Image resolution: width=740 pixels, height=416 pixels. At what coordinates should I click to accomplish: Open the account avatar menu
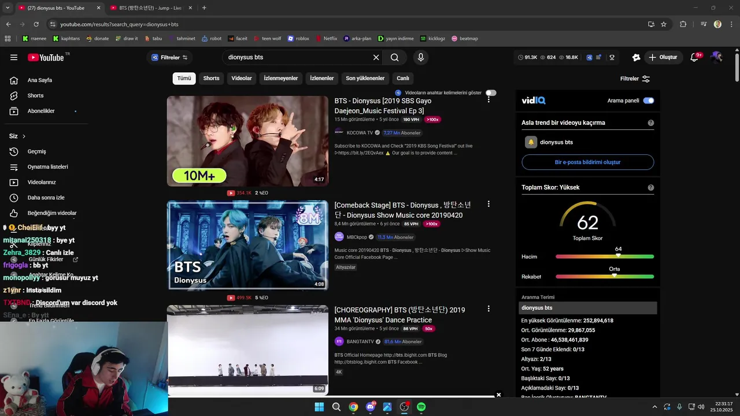tap(717, 57)
